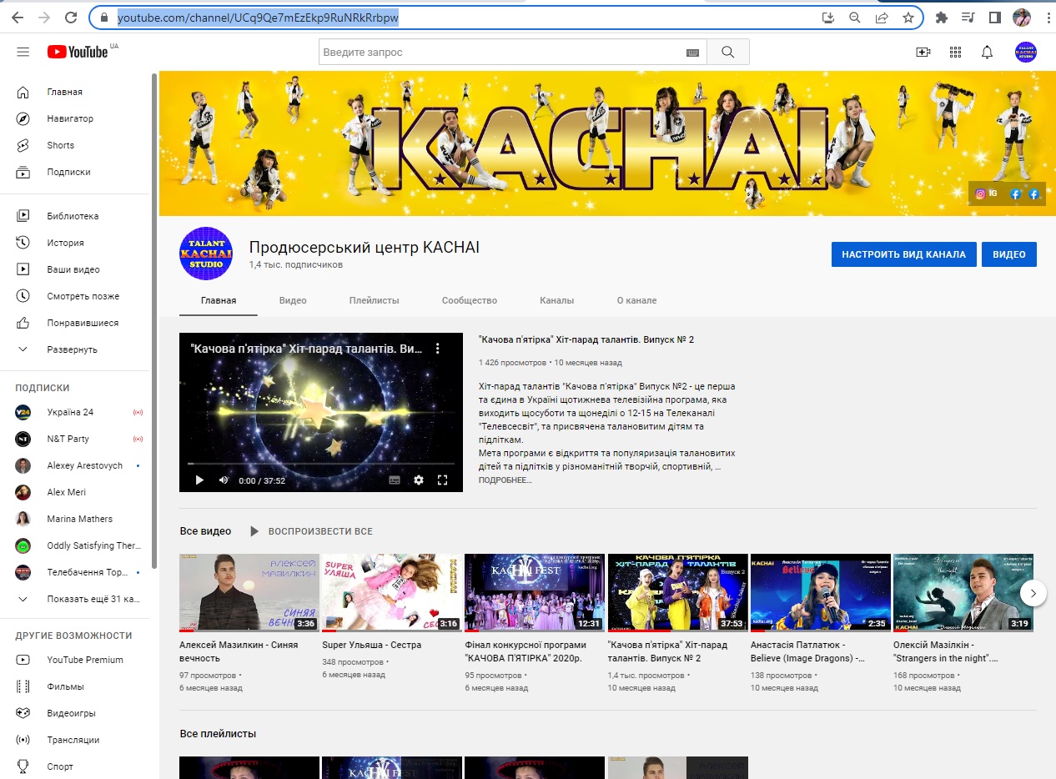Seek on the featured video progress bar

(x=321, y=464)
